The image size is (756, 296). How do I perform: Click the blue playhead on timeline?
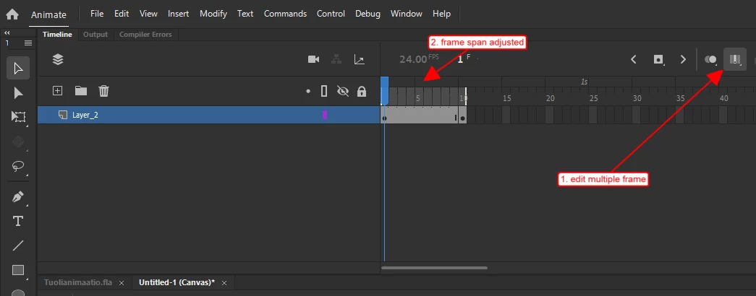click(x=384, y=90)
